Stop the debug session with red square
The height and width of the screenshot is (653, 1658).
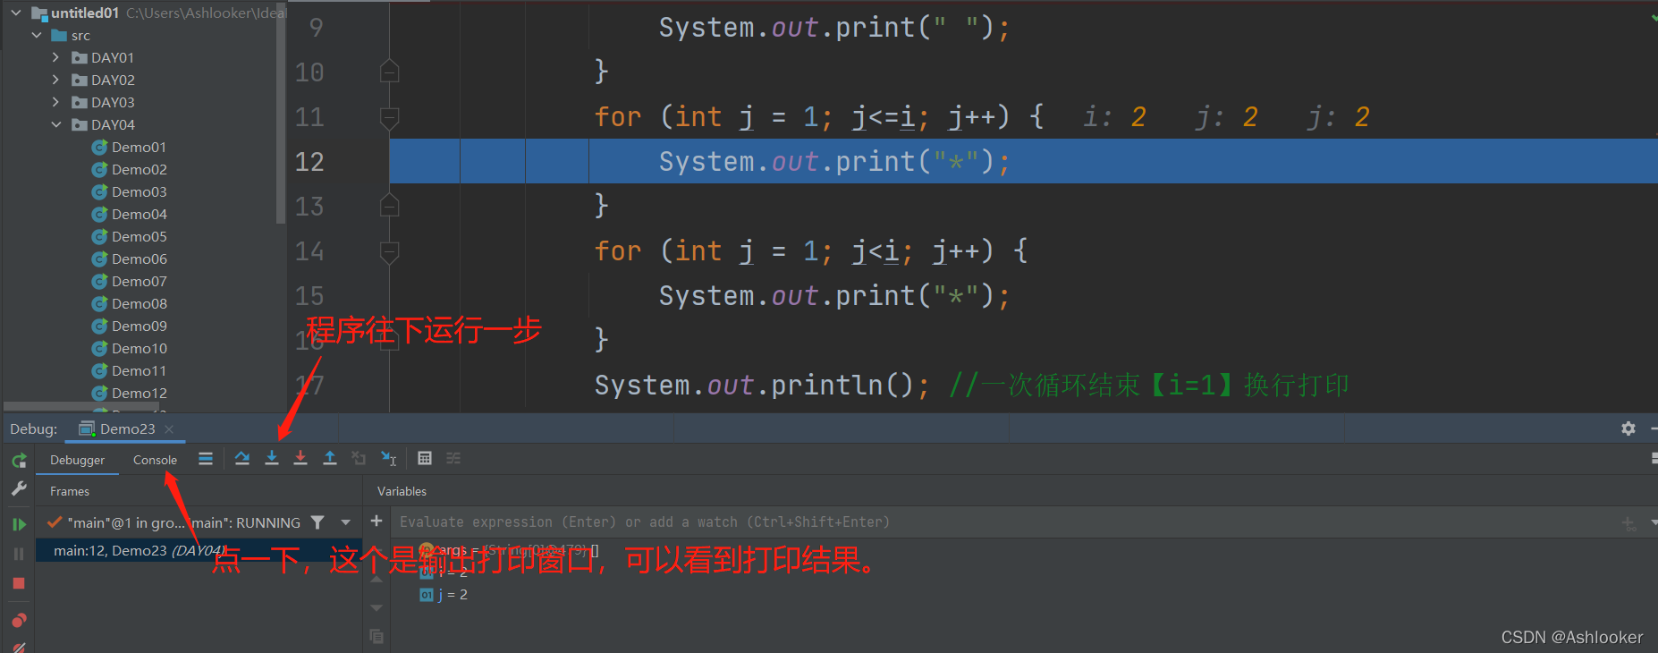[19, 583]
